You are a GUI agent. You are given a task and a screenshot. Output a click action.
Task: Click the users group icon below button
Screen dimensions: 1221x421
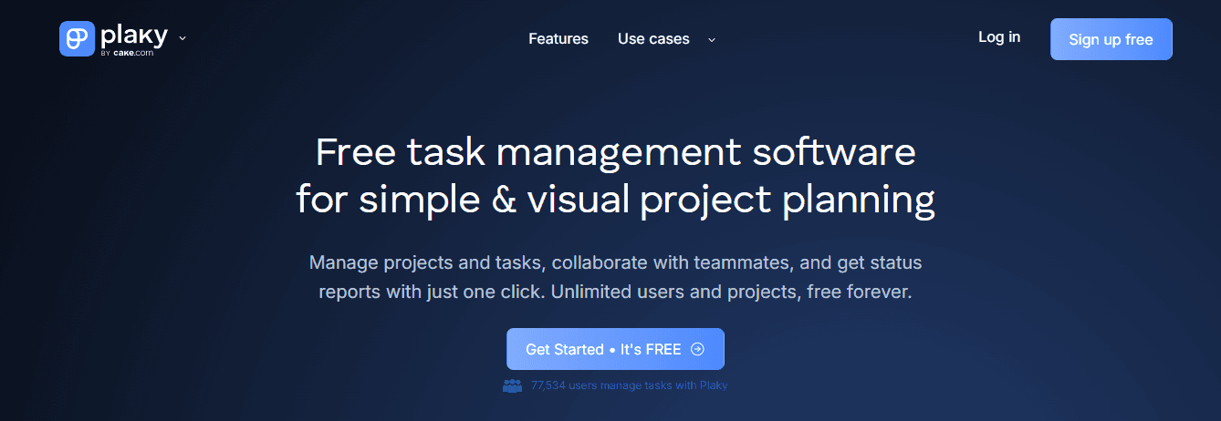click(513, 385)
